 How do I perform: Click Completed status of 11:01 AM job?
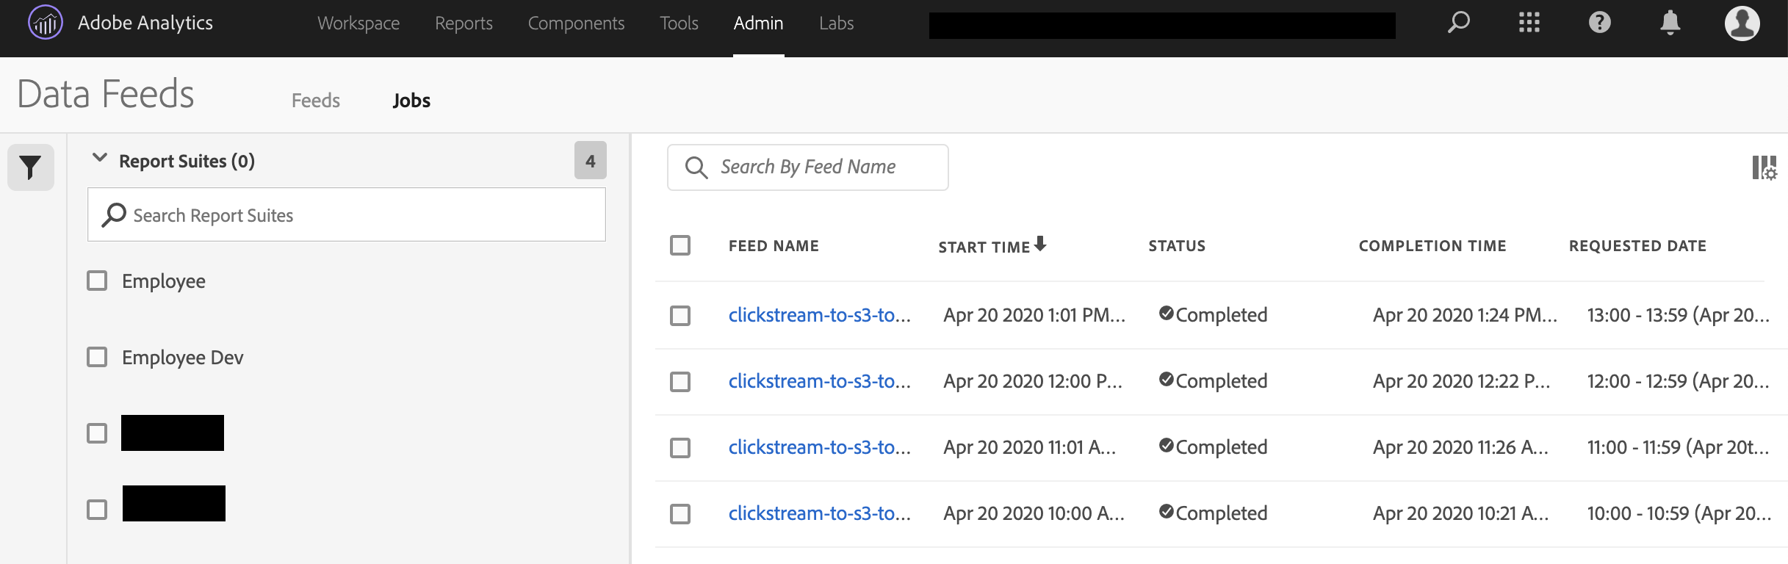[x=1214, y=447]
